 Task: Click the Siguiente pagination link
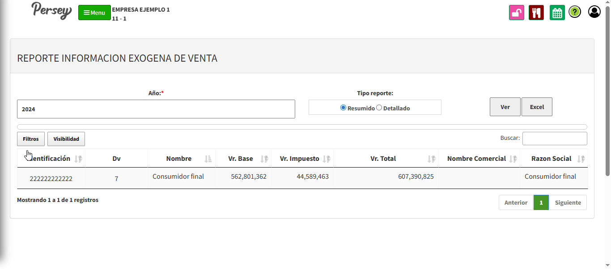[x=568, y=202]
